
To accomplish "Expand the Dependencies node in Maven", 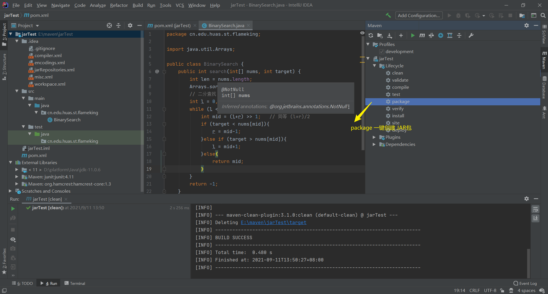I will coord(374,144).
